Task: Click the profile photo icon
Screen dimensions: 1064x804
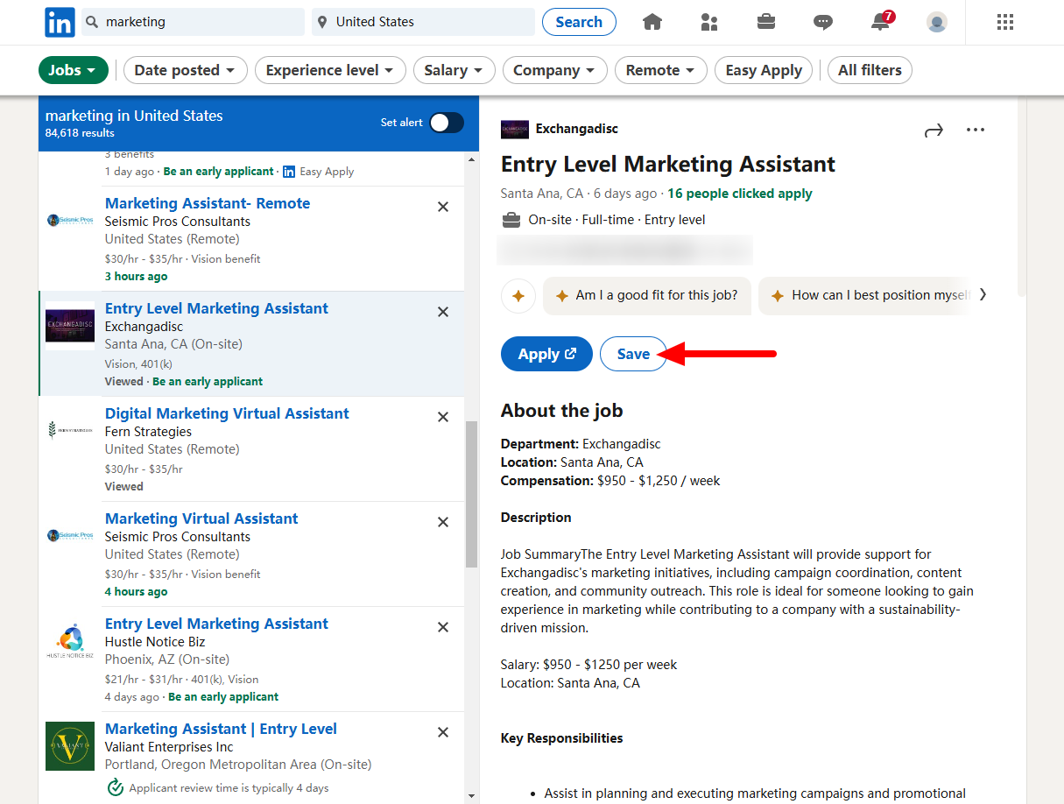Action: click(x=936, y=22)
